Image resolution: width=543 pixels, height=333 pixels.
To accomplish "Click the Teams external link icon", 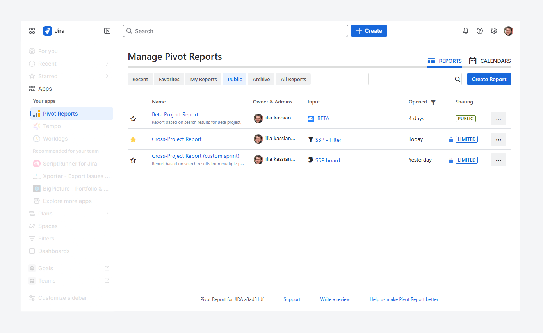I will (107, 281).
